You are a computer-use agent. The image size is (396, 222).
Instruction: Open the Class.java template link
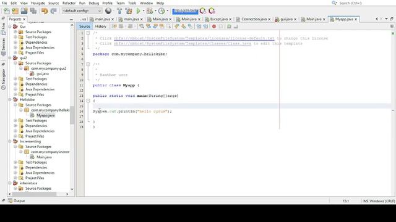pos(183,44)
